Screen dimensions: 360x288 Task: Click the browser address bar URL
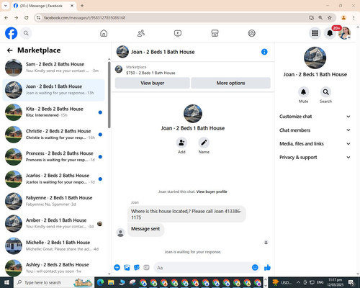tap(84, 18)
